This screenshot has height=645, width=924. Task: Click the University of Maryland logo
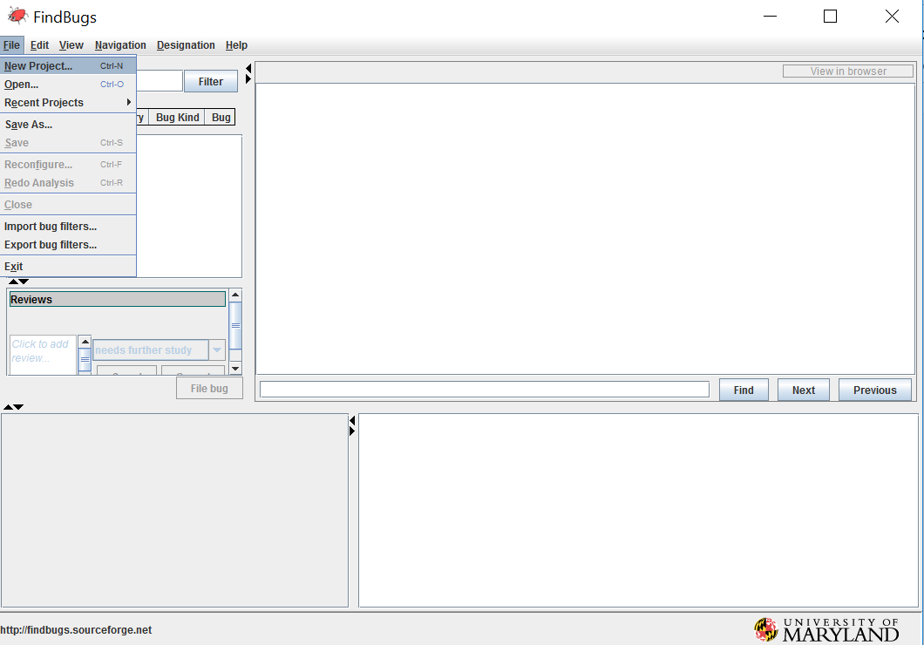826,629
